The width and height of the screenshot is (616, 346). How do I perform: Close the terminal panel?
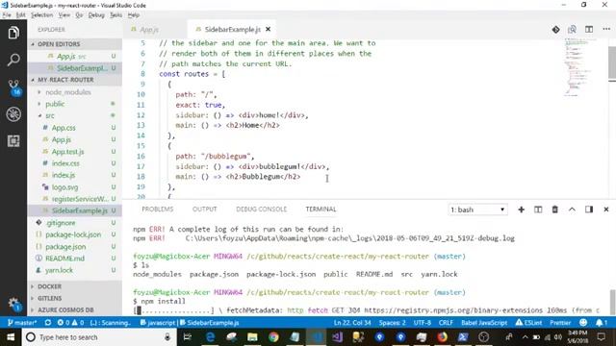[606, 210]
